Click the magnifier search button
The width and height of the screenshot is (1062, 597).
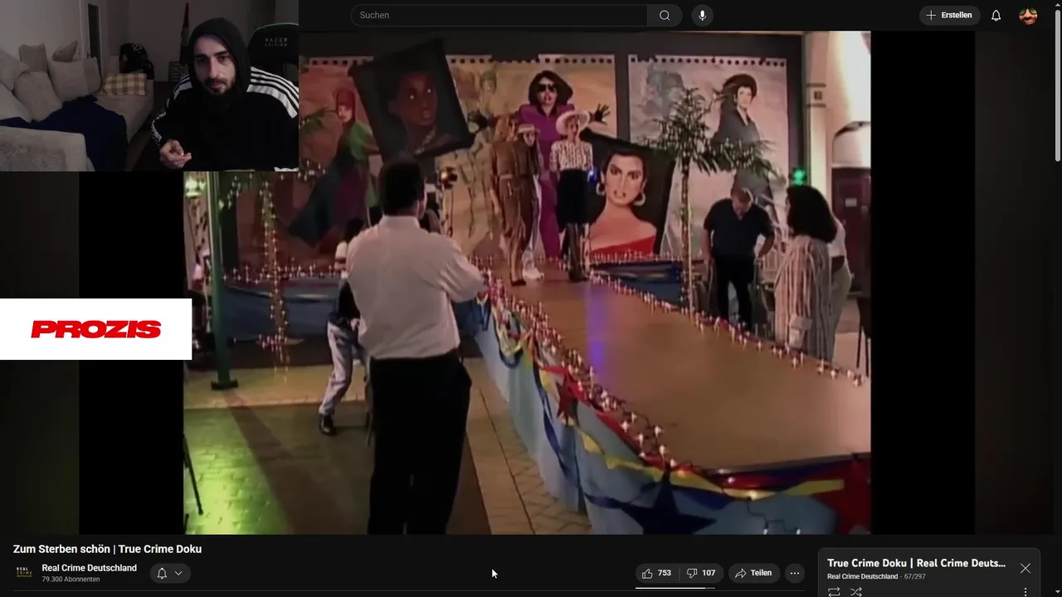click(665, 15)
